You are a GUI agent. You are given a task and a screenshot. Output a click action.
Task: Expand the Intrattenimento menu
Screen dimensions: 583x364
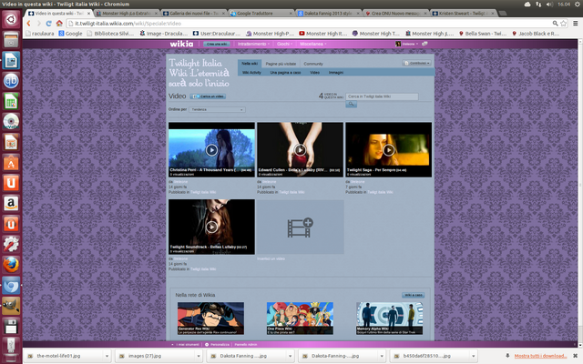pos(253,44)
